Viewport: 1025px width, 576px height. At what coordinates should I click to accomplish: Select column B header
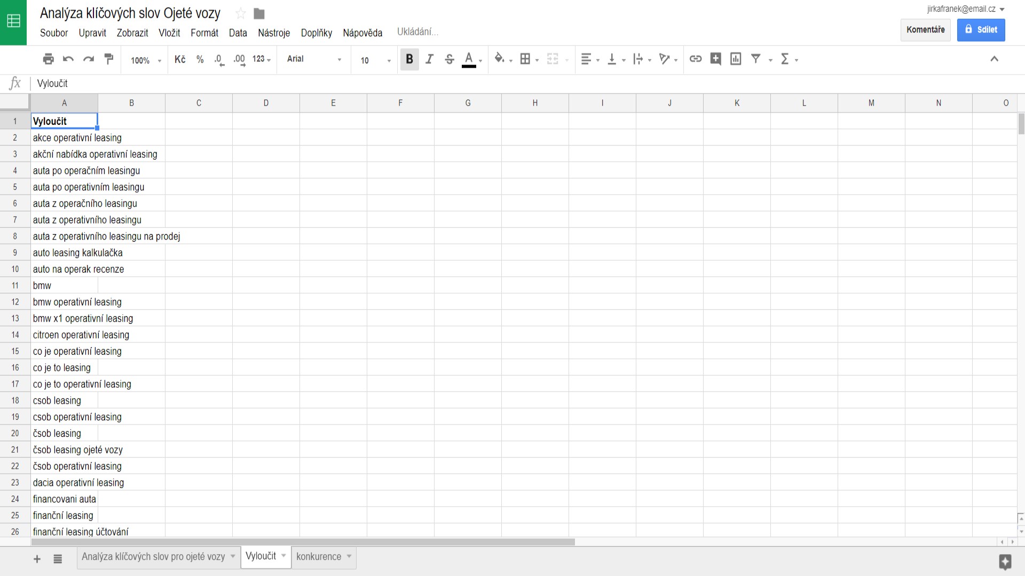(x=131, y=103)
